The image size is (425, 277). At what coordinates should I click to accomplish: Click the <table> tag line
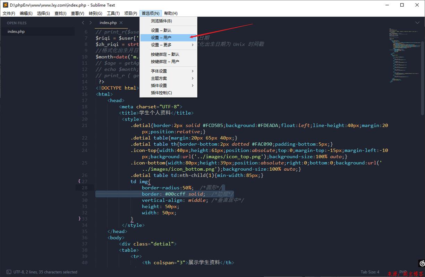[129, 250]
